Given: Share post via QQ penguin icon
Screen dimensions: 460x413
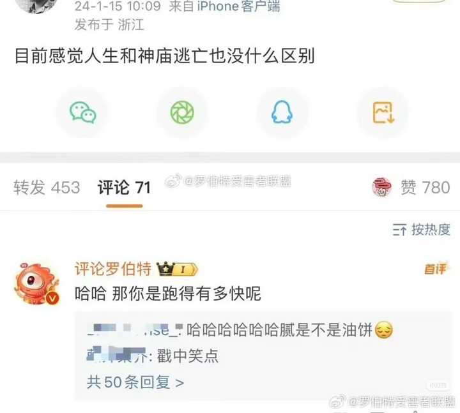Looking at the screenshot, I should [x=282, y=112].
